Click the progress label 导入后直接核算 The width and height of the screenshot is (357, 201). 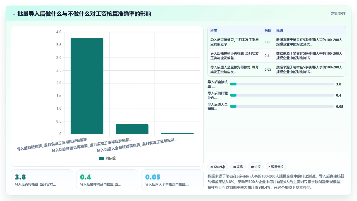pos(218,84)
